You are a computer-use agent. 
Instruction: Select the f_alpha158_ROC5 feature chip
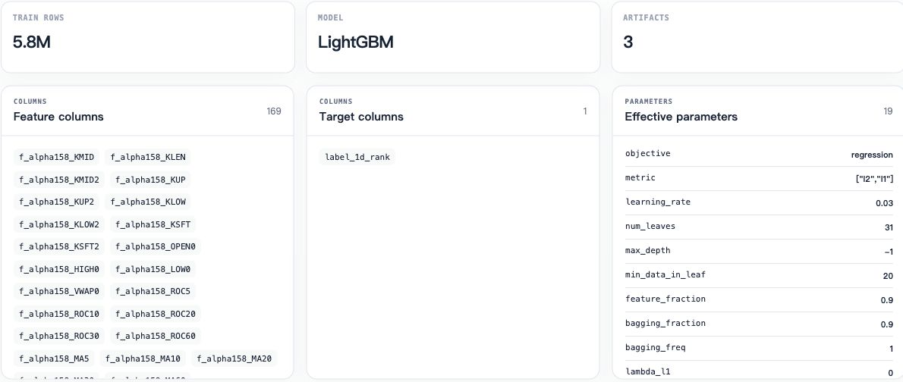pos(153,292)
